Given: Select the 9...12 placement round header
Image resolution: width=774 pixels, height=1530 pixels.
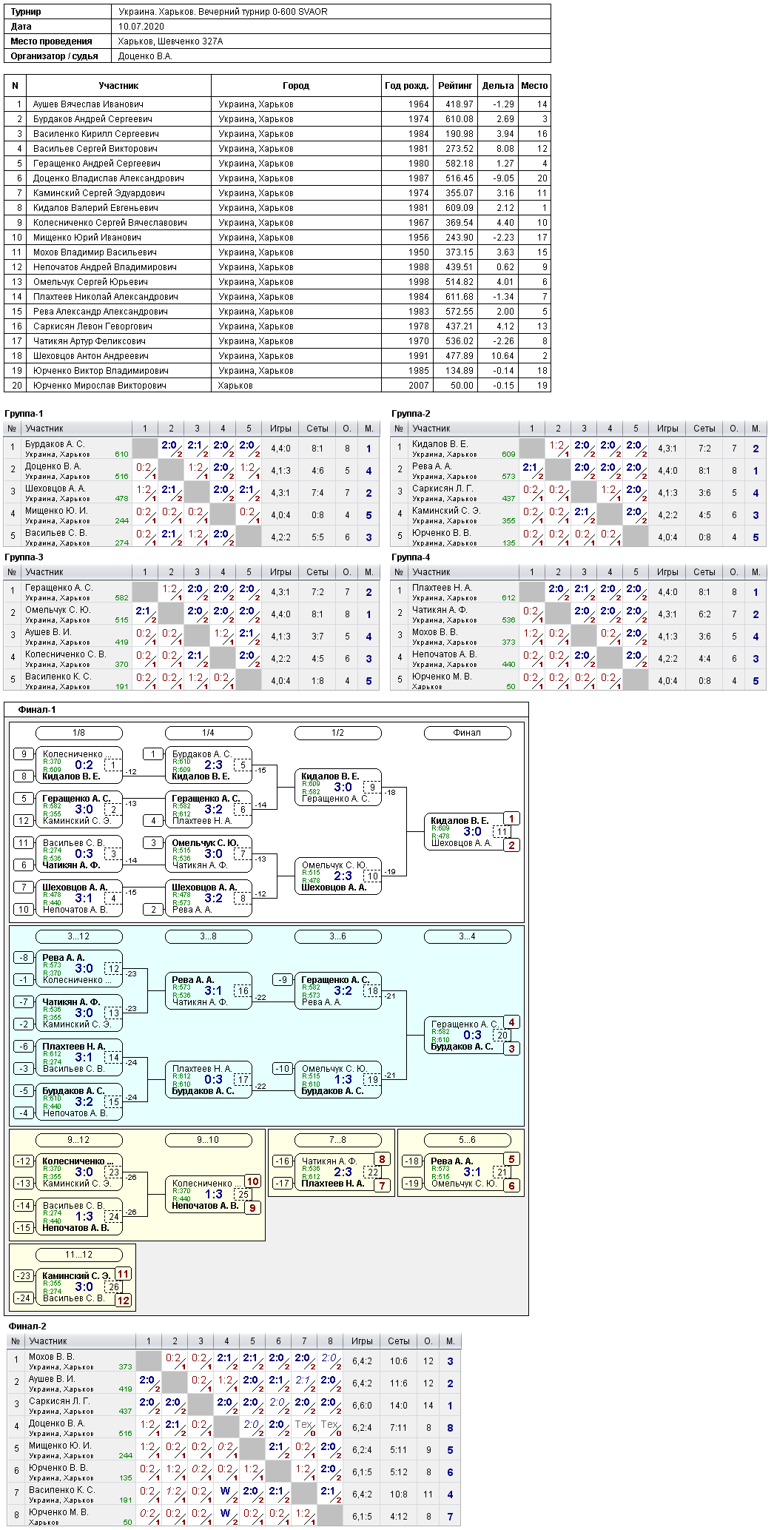Looking at the screenshot, I should 78,1140.
